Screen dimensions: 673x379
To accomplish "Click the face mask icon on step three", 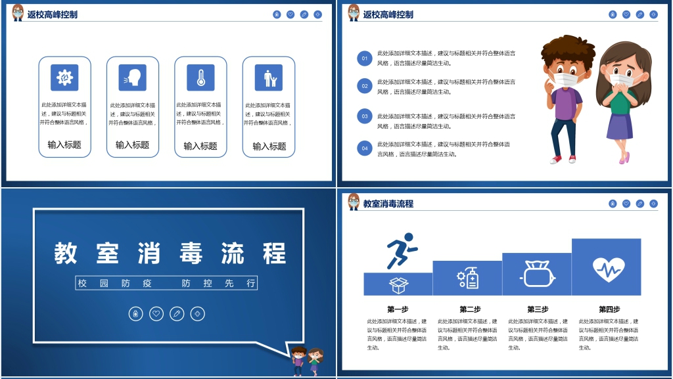I will coord(536,274).
